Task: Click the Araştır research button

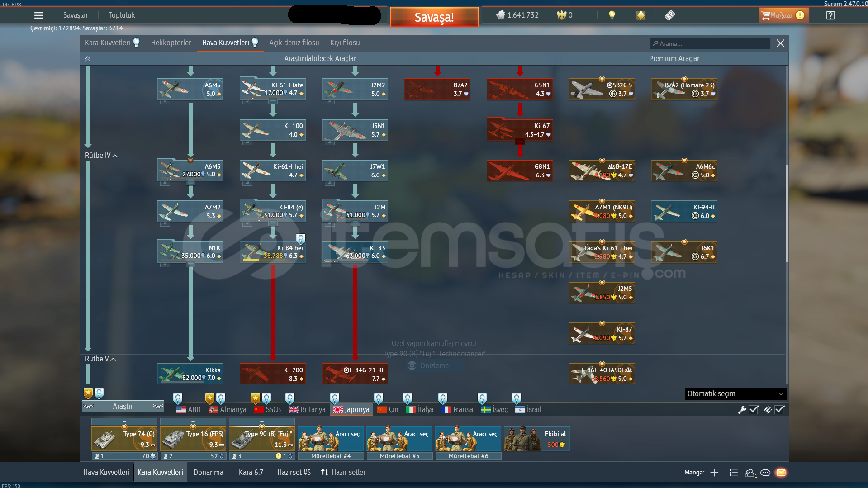Action: point(123,407)
